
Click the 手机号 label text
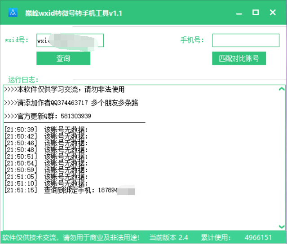coord(192,40)
